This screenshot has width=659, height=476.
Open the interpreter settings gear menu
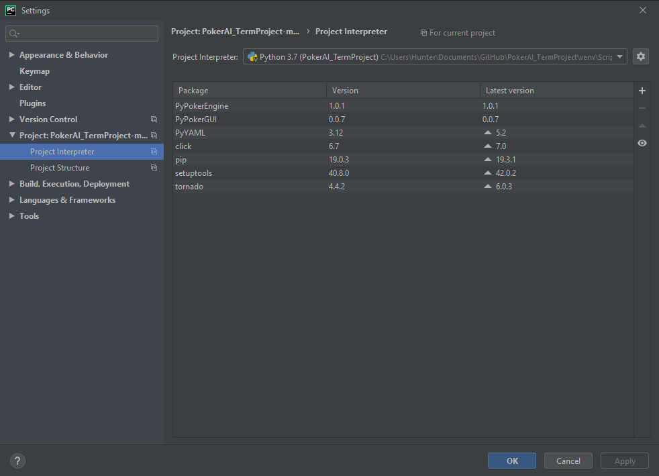tap(640, 56)
